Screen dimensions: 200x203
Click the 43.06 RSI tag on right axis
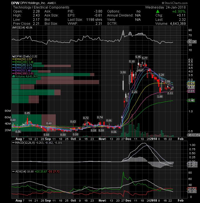pyautogui.click(x=192, y=42)
